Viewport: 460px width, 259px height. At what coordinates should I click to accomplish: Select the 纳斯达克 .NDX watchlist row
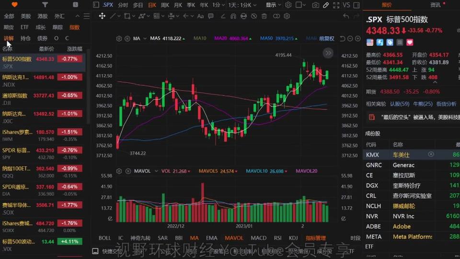43,81
